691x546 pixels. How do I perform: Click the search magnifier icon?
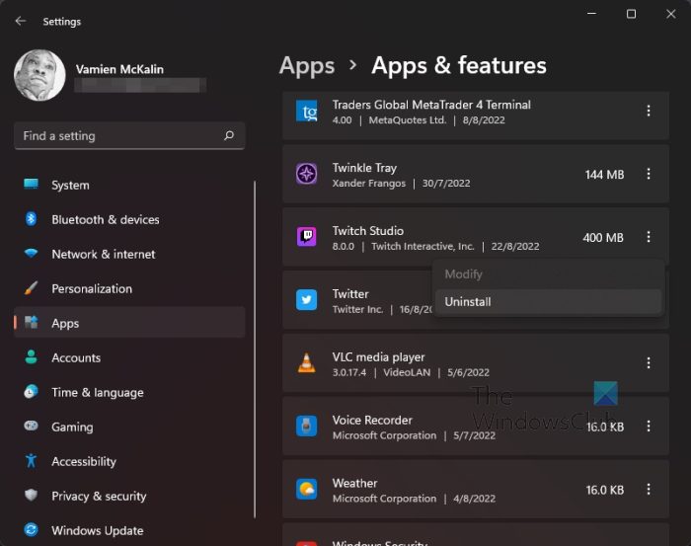(229, 136)
